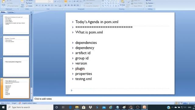The height and width of the screenshot is (110, 195).
Task: Open the font name combo box
Action: click(x=42, y=1)
